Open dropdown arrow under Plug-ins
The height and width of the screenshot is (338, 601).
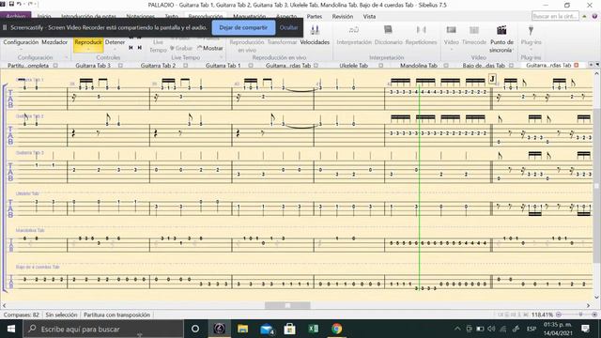click(531, 49)
